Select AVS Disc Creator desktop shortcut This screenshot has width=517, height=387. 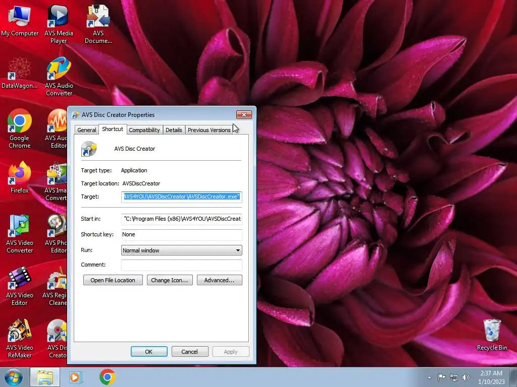tap(57, 338)
